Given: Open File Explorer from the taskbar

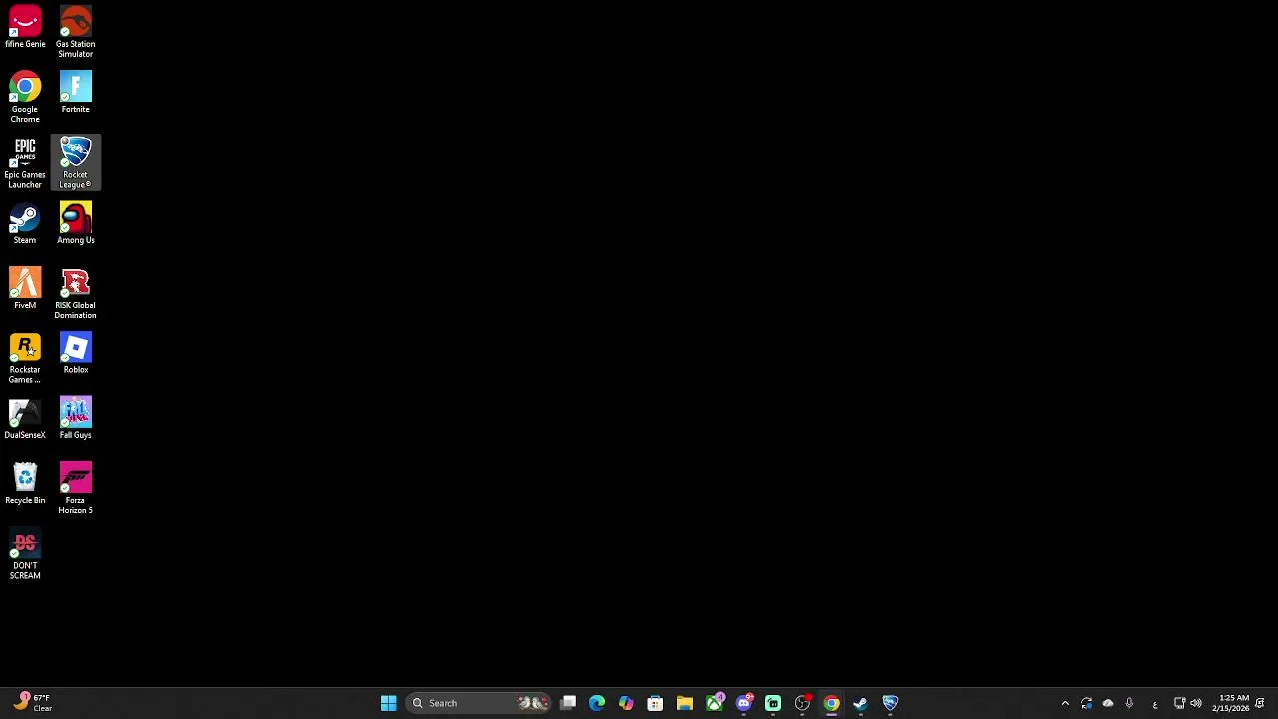Looking at the screenshot, I should coord(684,703).
